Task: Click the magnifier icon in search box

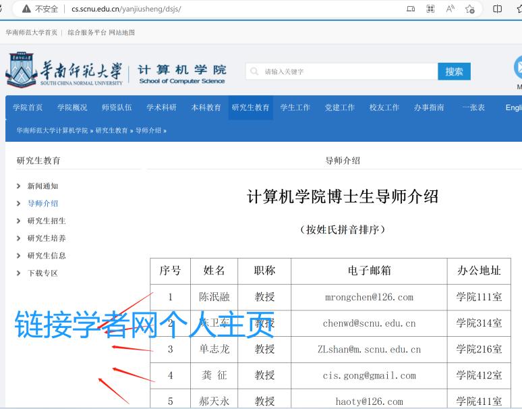Action: click(x=254, y=72)
